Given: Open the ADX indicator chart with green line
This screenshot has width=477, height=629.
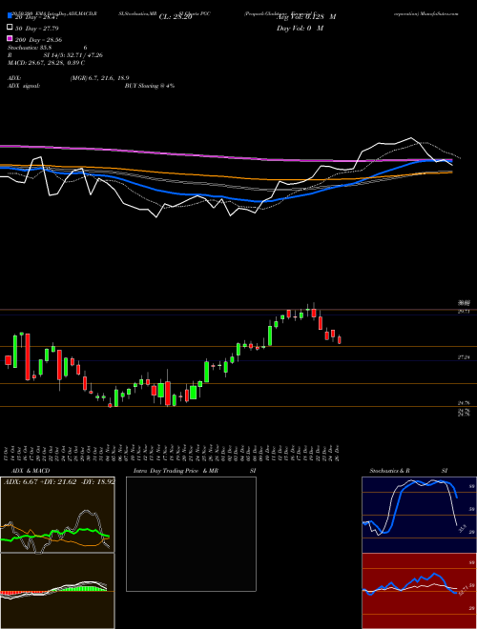Looking at the screenshot, I should coord(57,515).
